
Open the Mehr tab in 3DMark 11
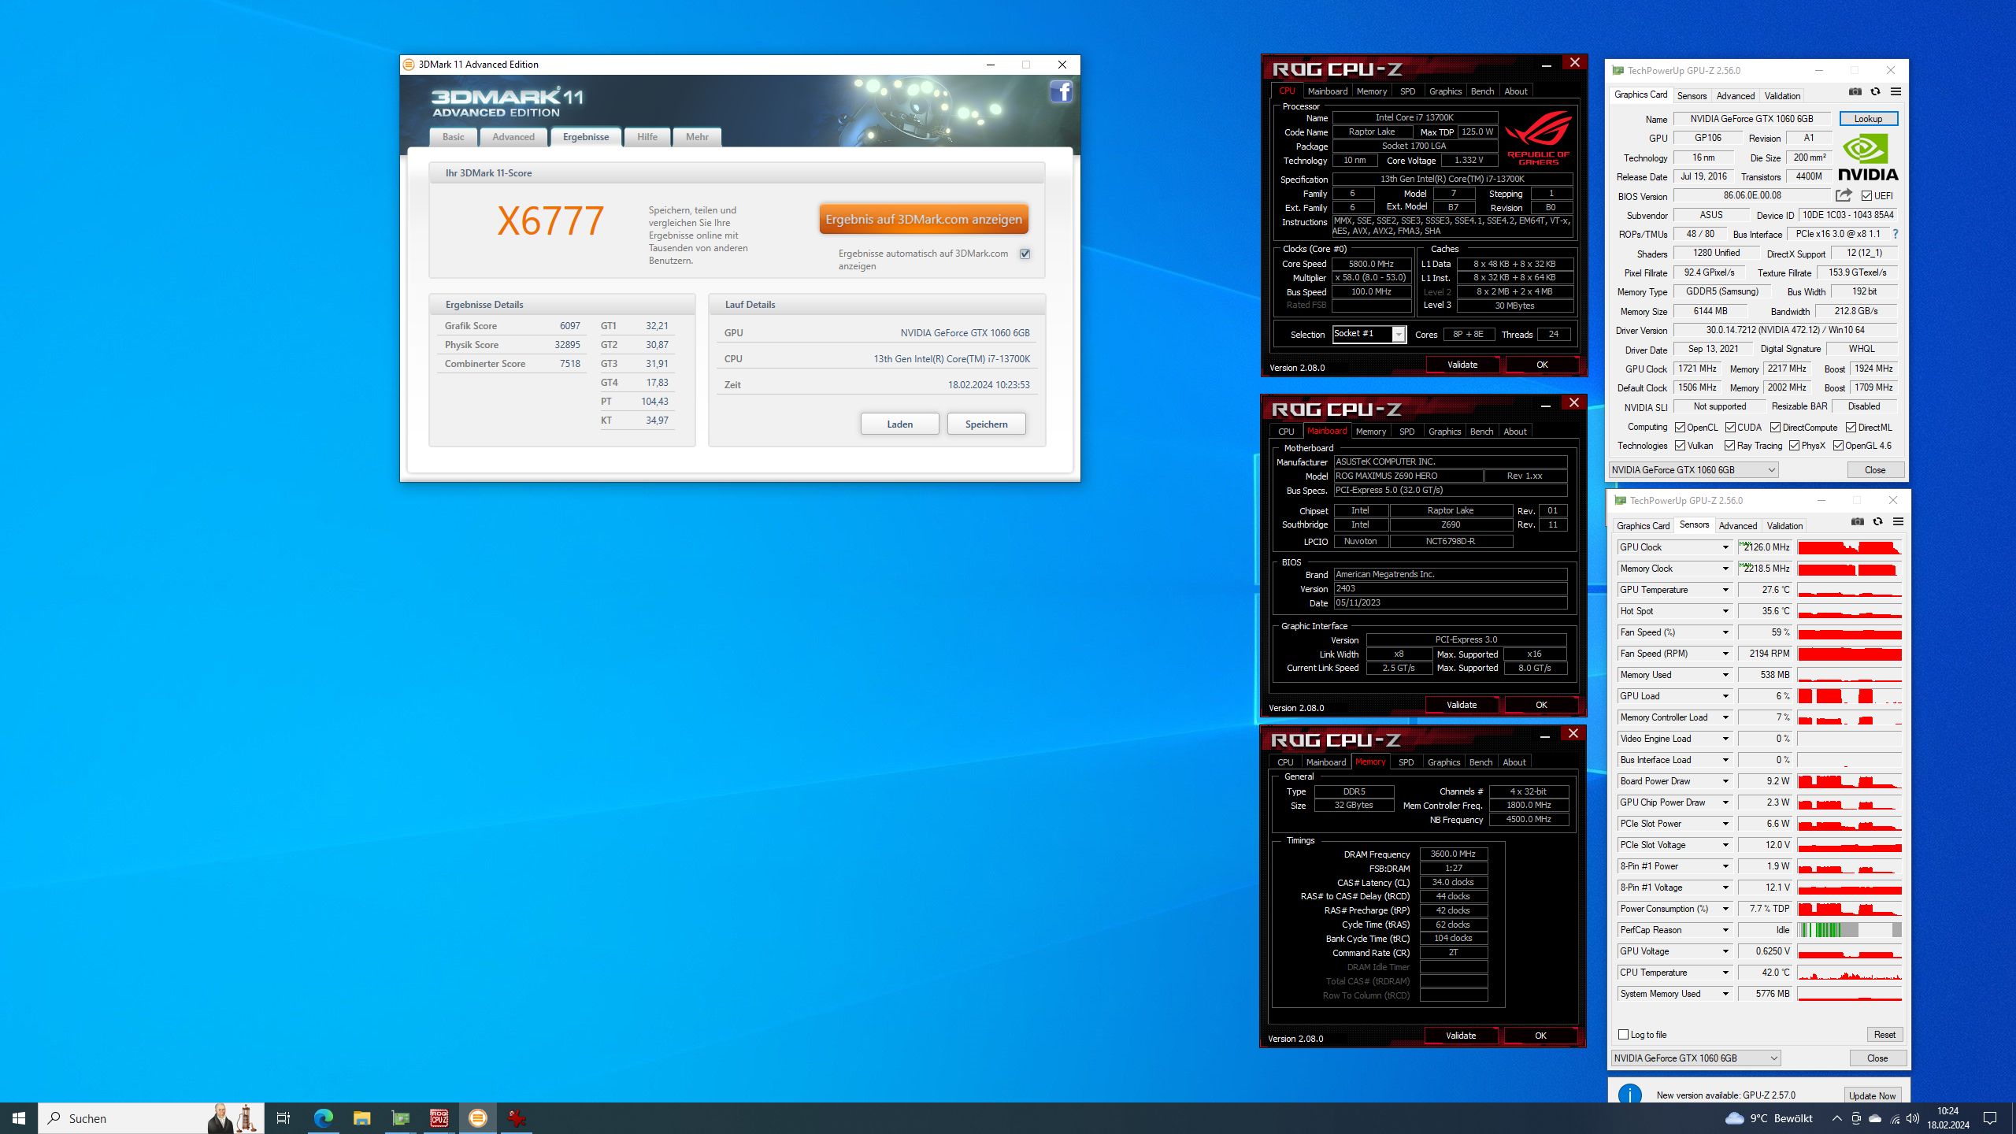[x=697, y=137]
